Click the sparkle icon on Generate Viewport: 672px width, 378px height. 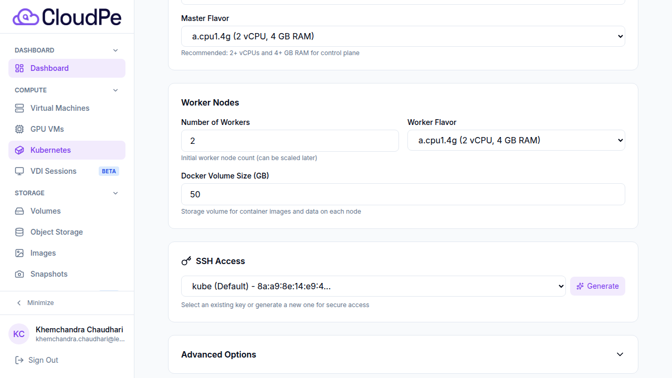click(580, 286)
